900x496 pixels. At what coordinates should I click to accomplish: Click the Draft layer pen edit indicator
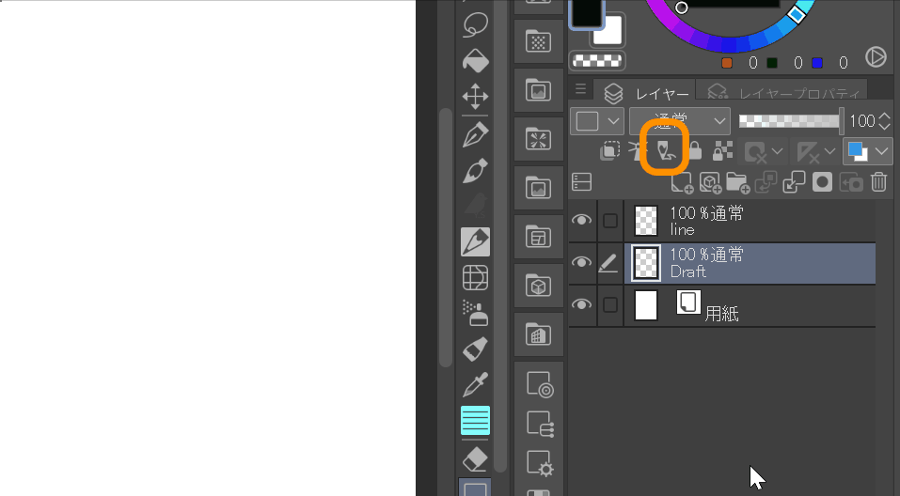608,263
